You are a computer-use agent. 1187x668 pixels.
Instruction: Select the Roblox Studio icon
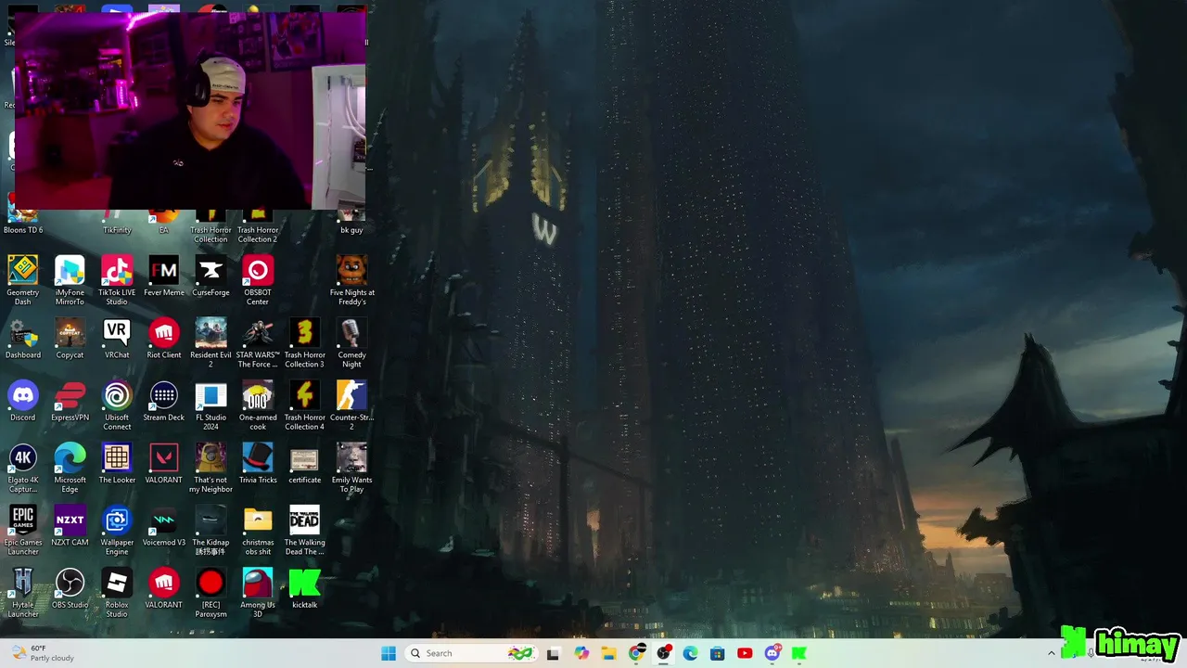point(117,591)
